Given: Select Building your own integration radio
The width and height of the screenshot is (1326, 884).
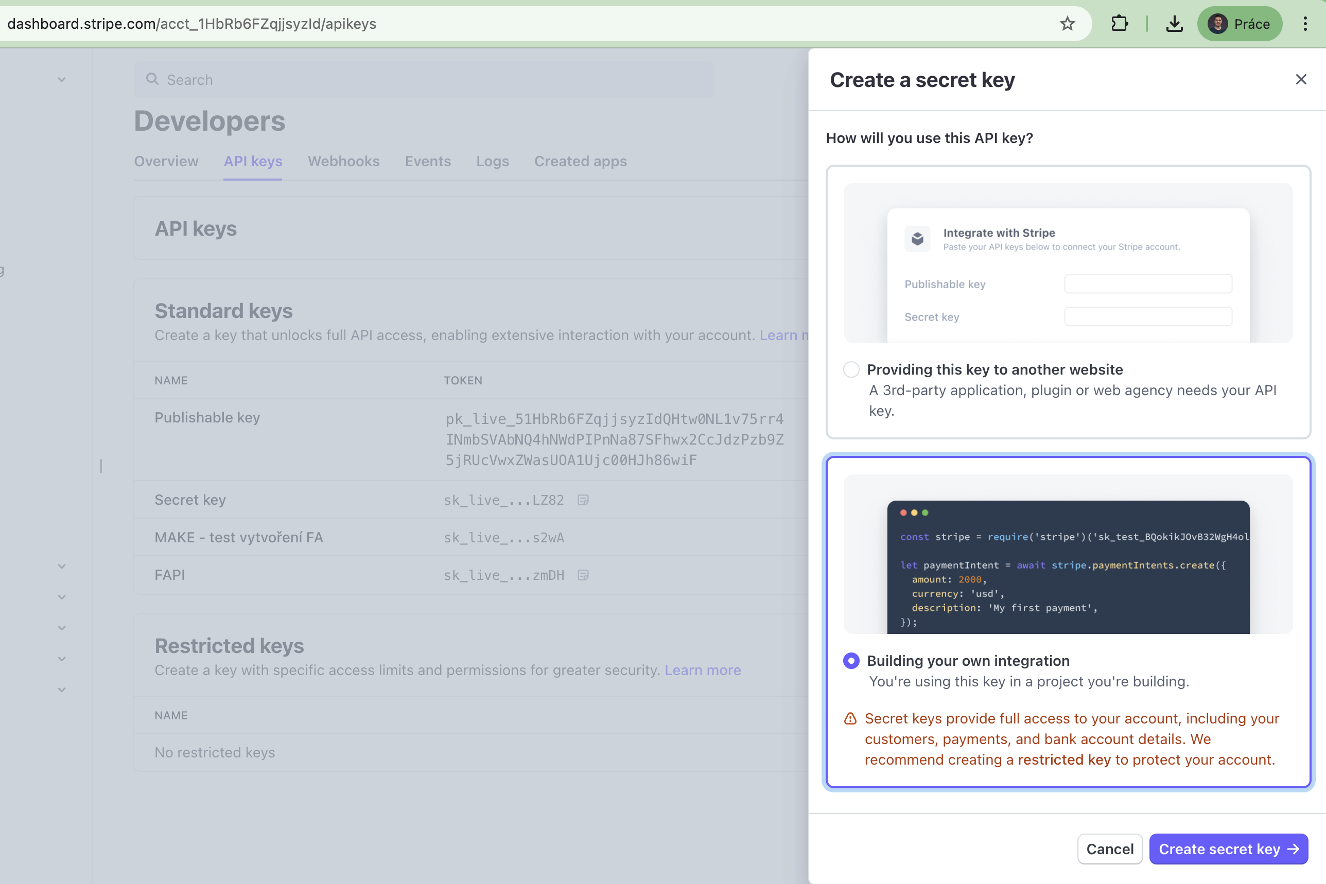Looking at the screenshot, I should 851,661.
